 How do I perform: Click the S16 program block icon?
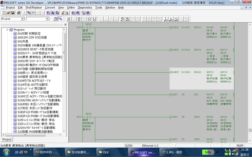click(x=15, y=104)
